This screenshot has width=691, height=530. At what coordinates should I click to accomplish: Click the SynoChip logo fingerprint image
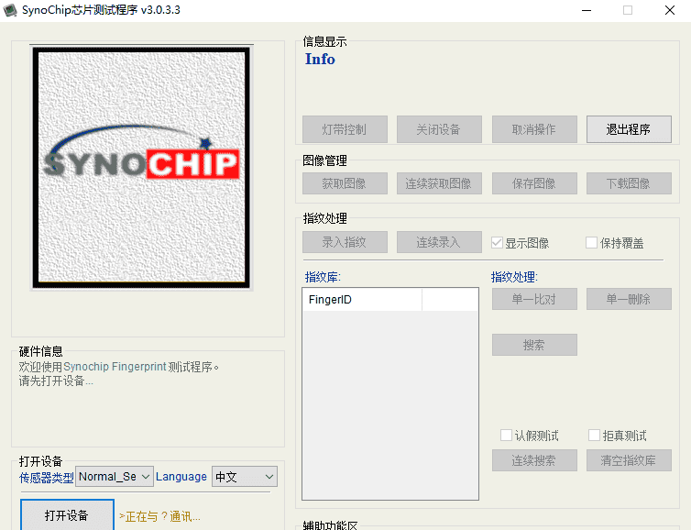[x=141, y=168]
